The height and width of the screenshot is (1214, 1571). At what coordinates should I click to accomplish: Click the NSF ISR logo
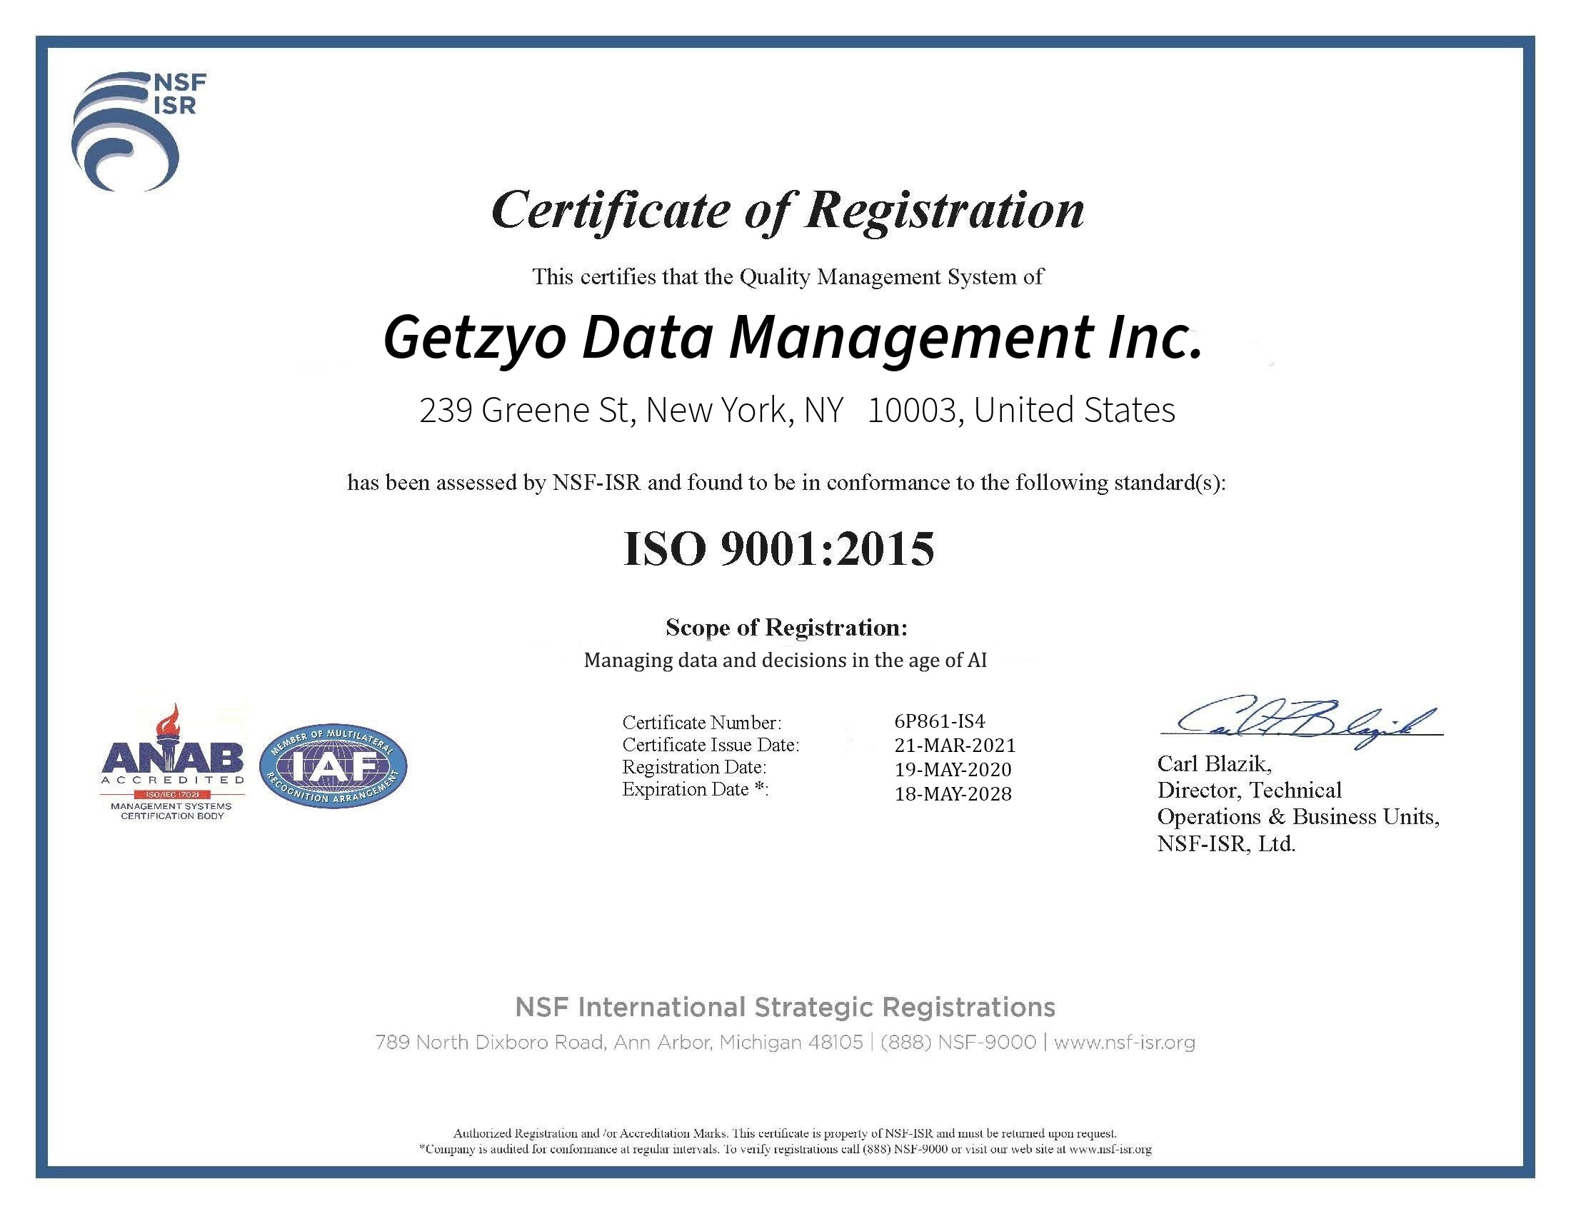pyautogui.click(x=136, y=131)
